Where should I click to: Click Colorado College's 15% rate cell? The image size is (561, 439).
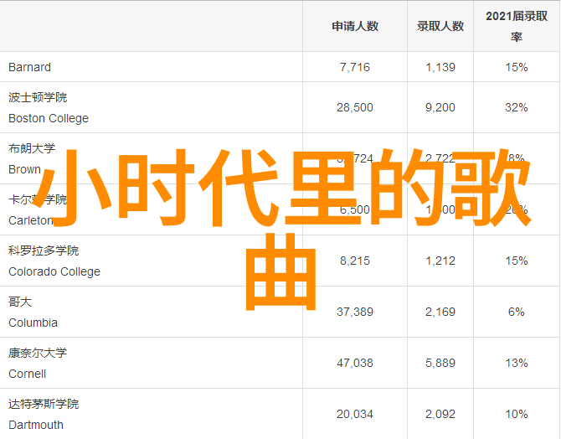pos(517,261)
